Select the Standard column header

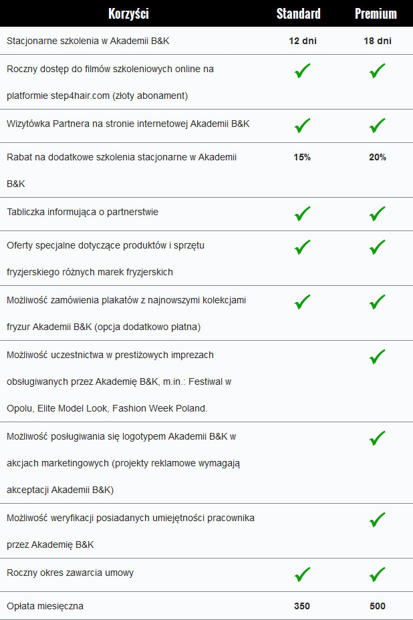point(298,13)
